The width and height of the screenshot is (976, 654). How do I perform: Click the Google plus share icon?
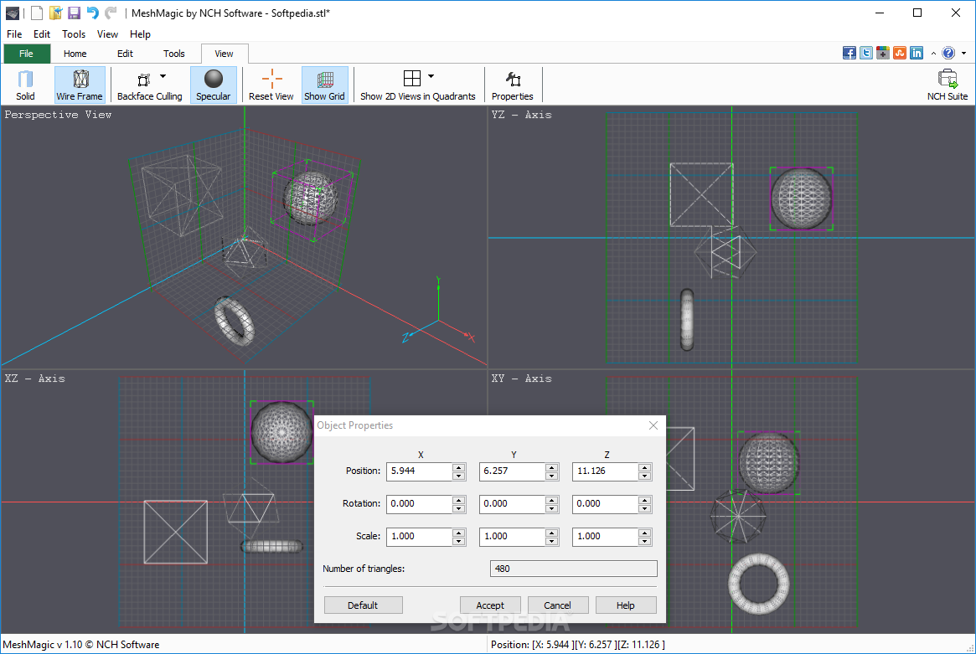[883, 53]
